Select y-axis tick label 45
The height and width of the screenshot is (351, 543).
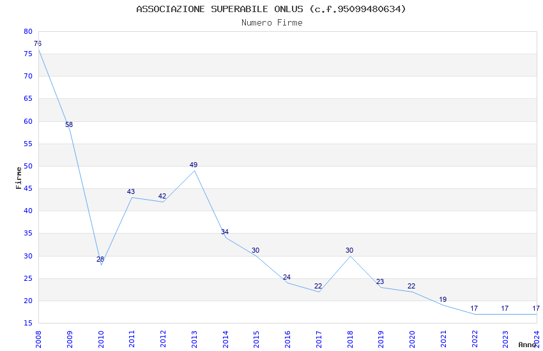tap(28, 188)
